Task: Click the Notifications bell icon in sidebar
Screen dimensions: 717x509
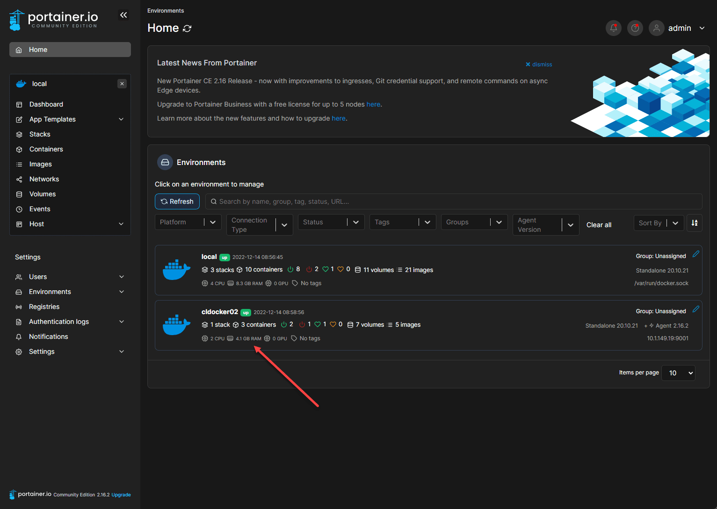Action: tap(19, 337)
